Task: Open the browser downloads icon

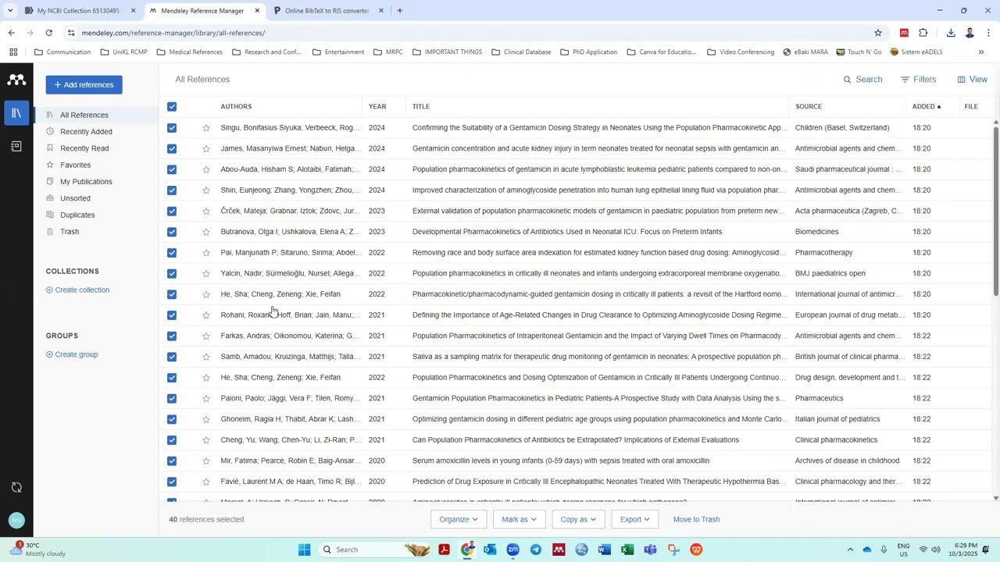Action: pos(951,33)
